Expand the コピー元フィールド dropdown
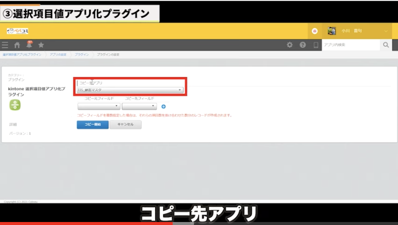The image size is (398, 225). click(x=99, y=106)
